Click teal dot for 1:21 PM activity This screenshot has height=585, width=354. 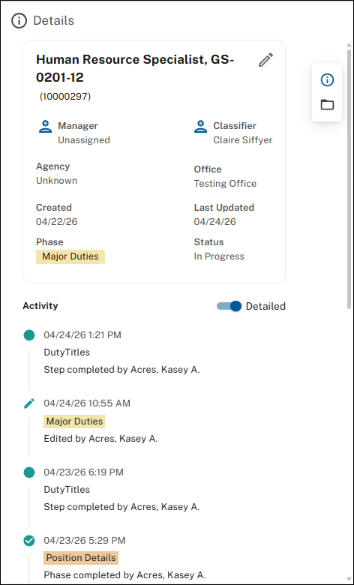29,335
